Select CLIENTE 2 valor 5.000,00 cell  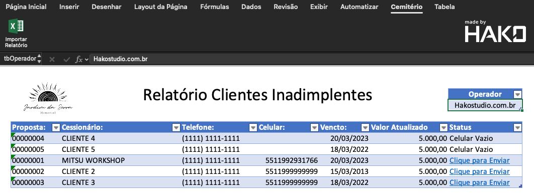click(x=409, y=171)
